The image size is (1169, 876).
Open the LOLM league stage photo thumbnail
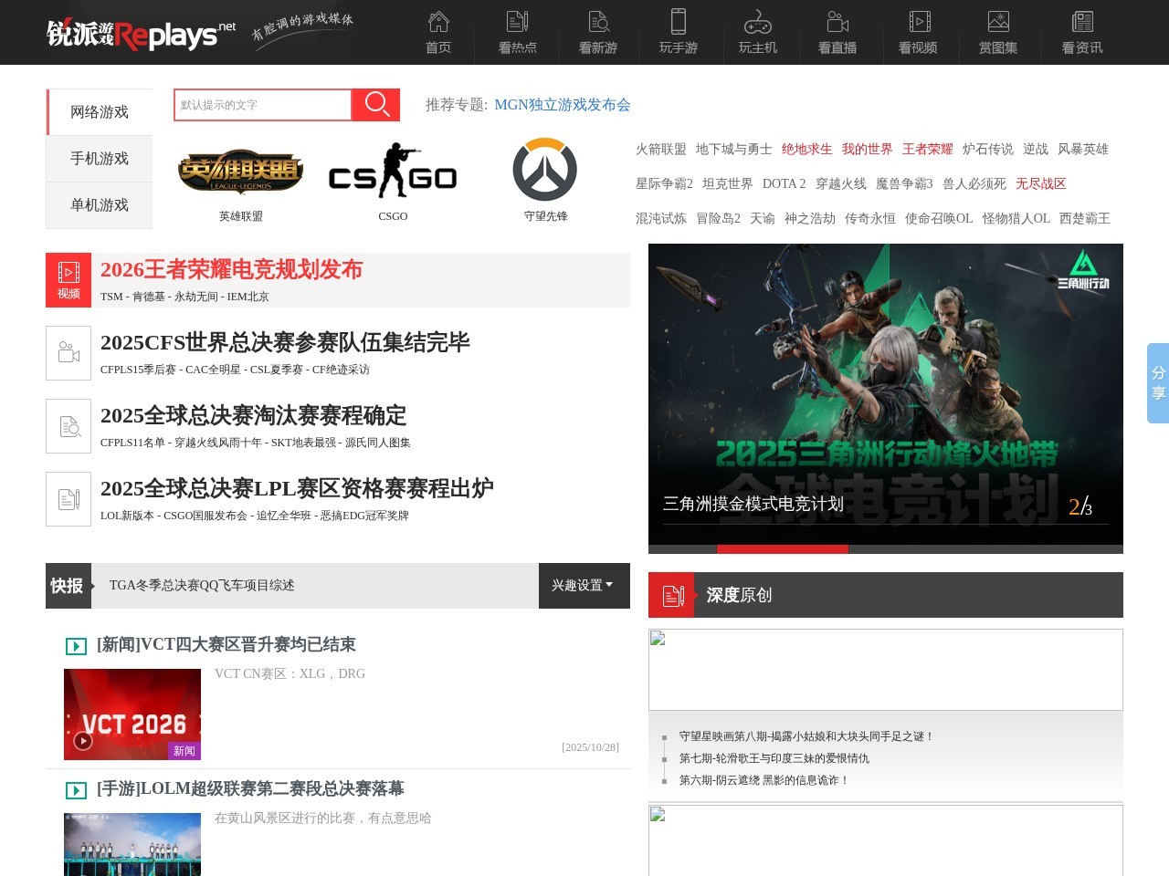[132, 844]
